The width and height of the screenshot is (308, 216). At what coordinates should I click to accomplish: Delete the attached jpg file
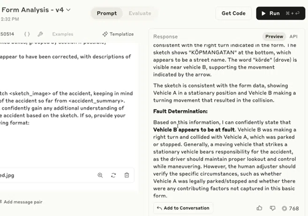[127, 175]
